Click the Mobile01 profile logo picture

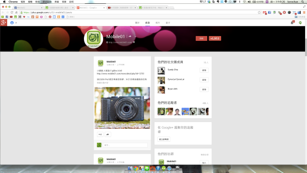click(94, 38)
